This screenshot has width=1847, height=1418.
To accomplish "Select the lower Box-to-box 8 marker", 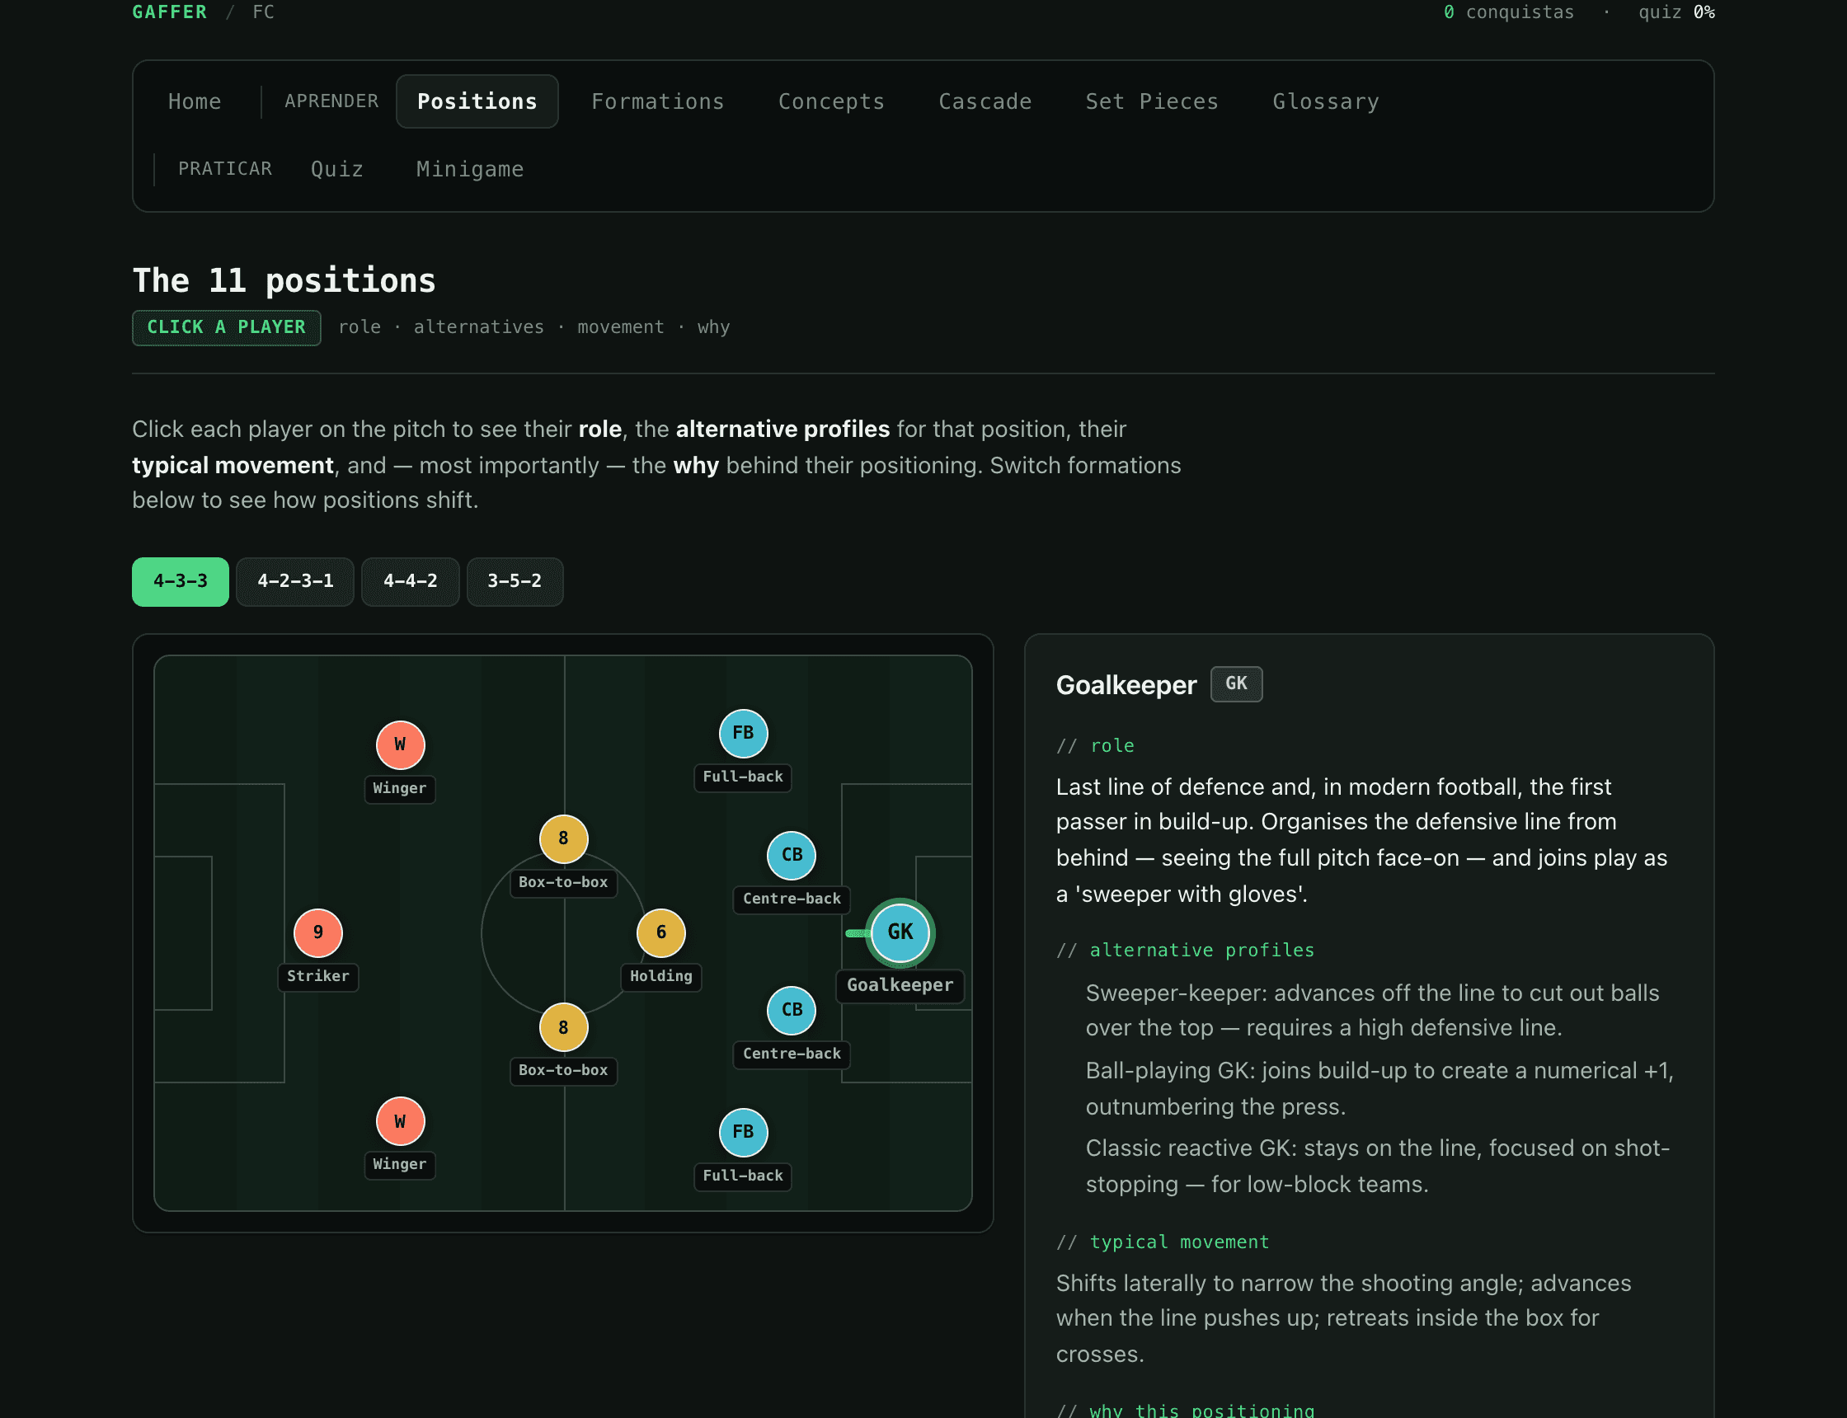I will [563, 1027].
